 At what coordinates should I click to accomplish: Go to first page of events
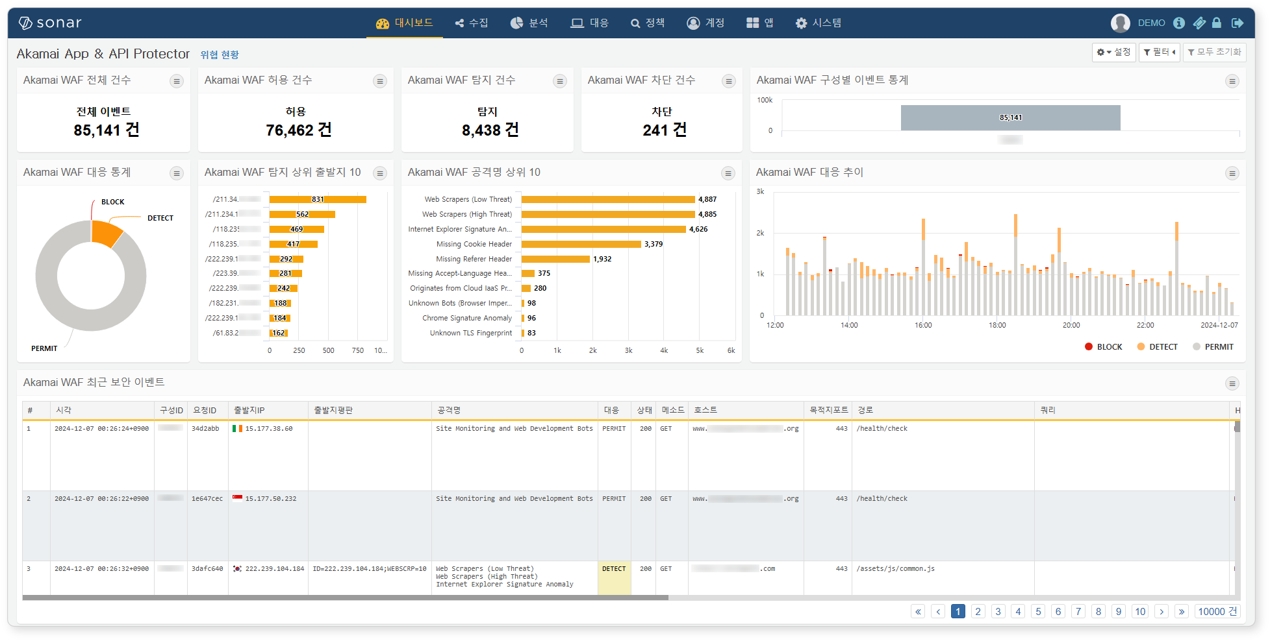(x=918, y=612)
